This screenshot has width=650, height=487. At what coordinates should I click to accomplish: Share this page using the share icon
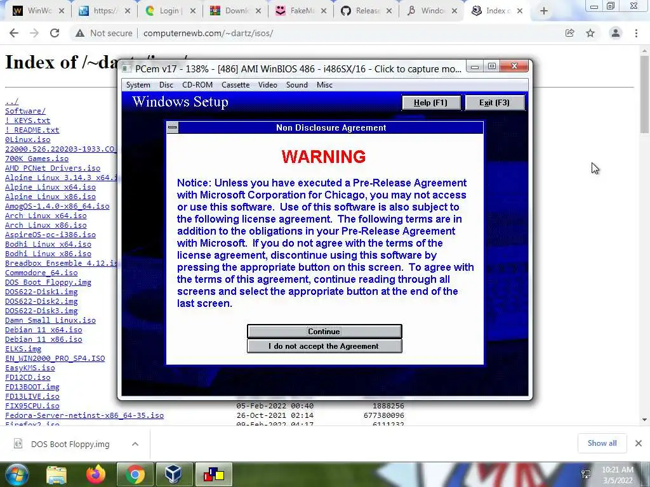point(570,33)
